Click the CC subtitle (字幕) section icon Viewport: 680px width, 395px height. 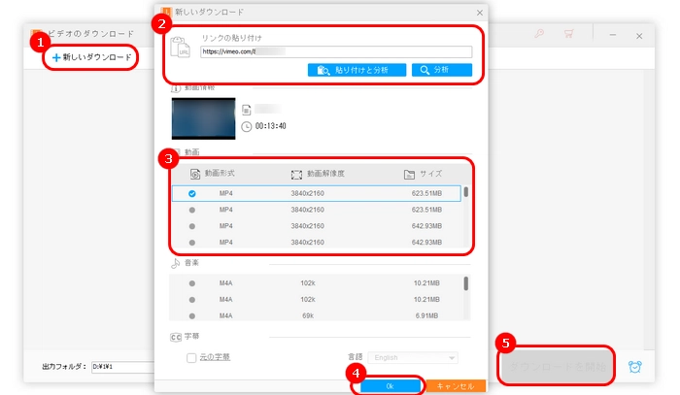pos(176,338)
